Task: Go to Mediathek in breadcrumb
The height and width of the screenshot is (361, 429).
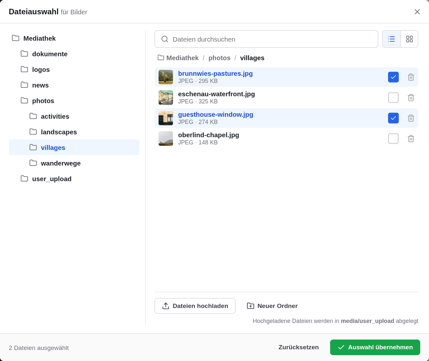Action: 178,58
